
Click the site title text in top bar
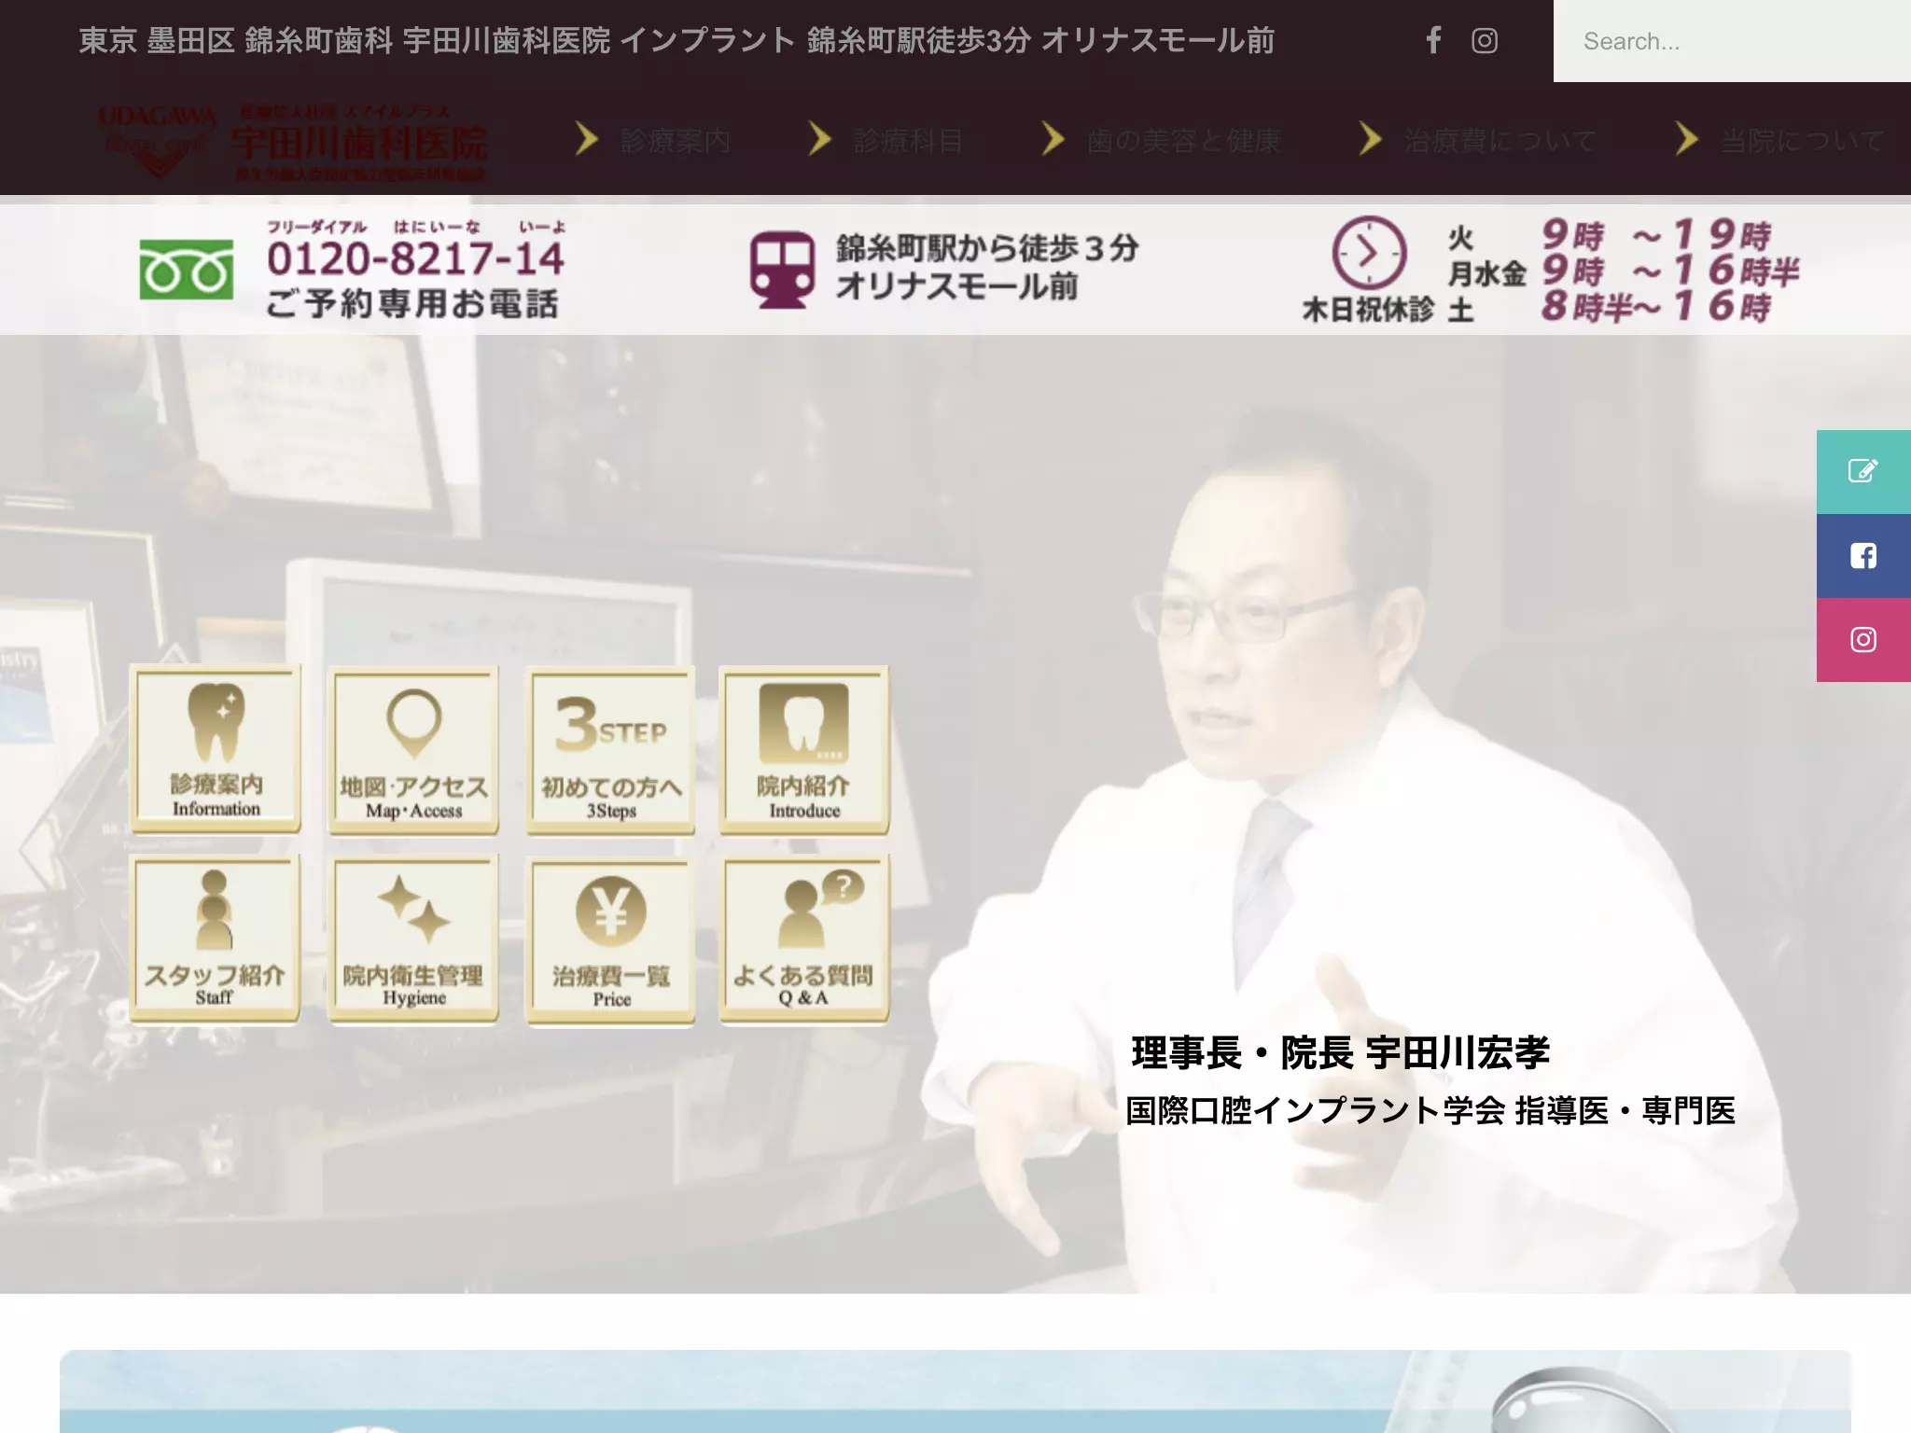[x=677, y=40]
